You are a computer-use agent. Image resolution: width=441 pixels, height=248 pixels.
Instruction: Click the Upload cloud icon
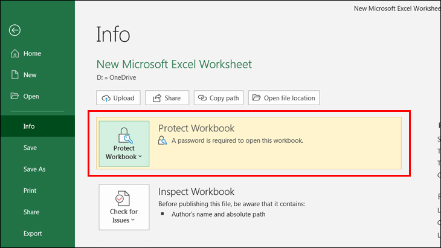coord(106,98)
